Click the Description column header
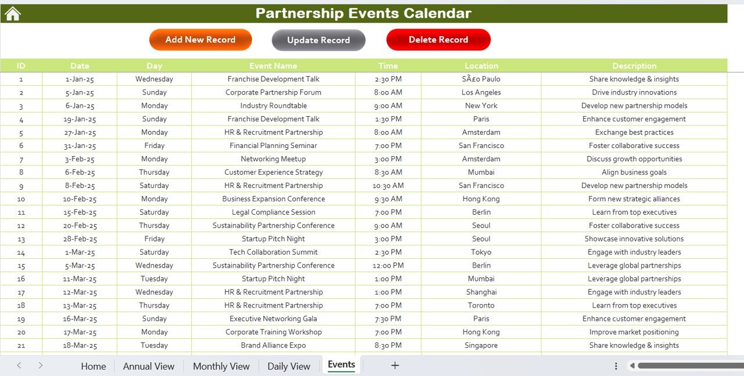 click(634, 66)
